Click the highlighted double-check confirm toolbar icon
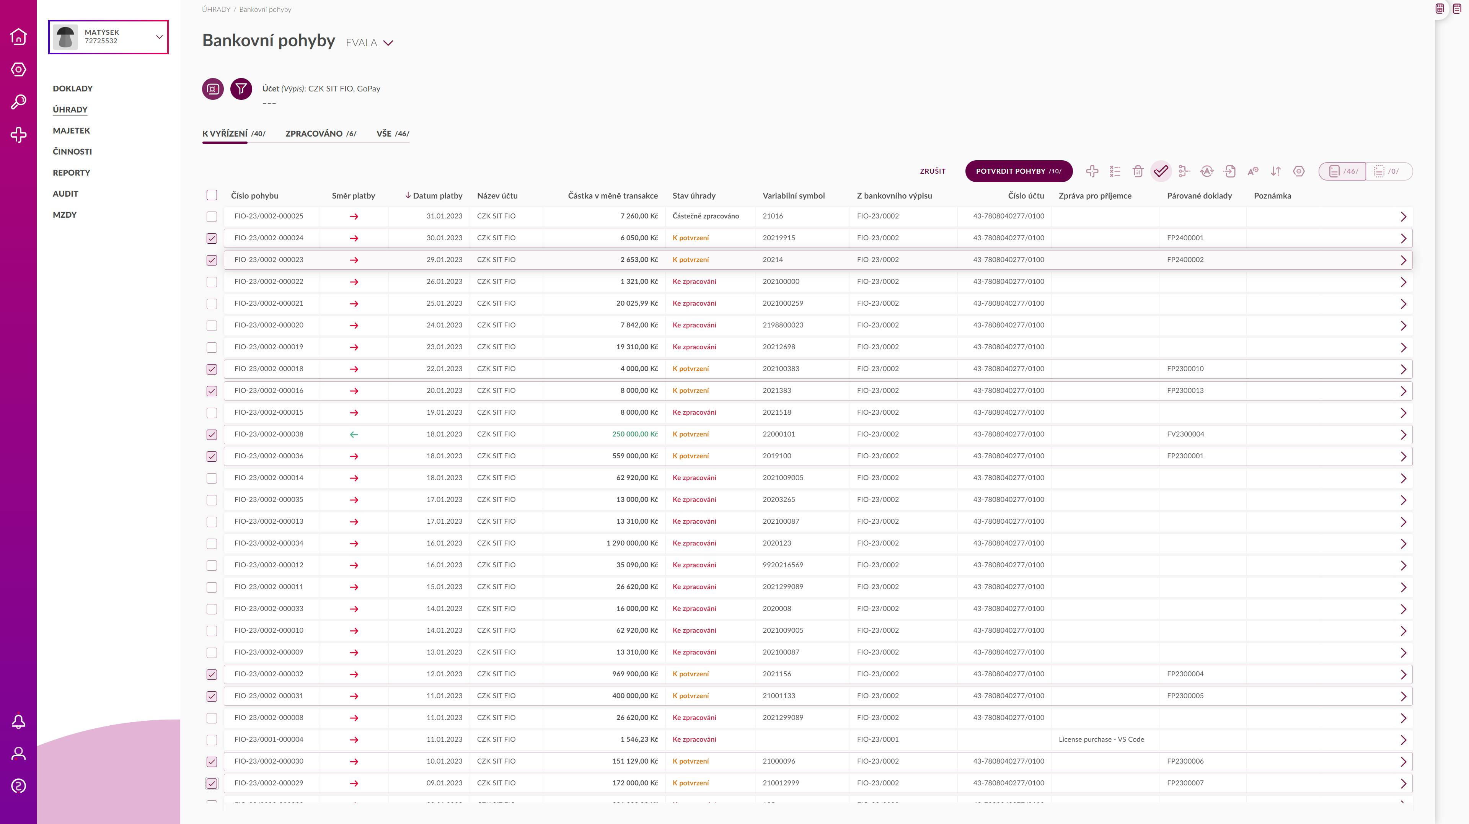The height and width of the screenshot is (824, 1469). tap(1161, 171)
